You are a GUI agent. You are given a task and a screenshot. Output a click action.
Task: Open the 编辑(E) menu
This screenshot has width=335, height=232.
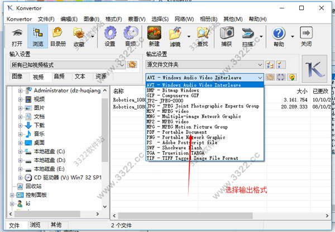(x=69, y=19)
